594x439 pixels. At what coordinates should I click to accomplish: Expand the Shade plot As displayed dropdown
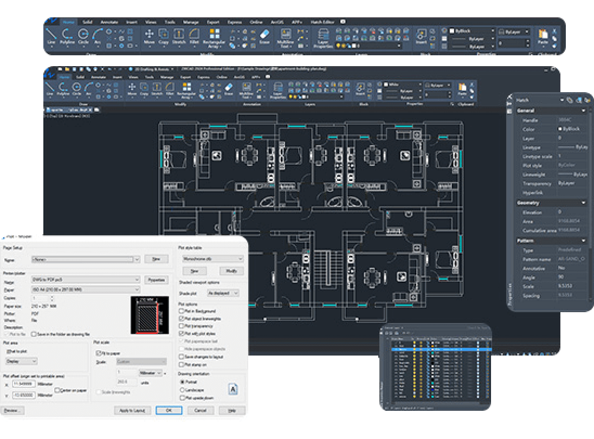(223, 293)
